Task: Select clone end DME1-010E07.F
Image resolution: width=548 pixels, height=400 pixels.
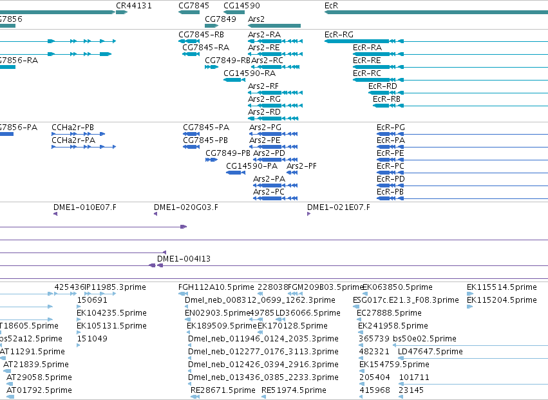Action: tap(85, 207)
